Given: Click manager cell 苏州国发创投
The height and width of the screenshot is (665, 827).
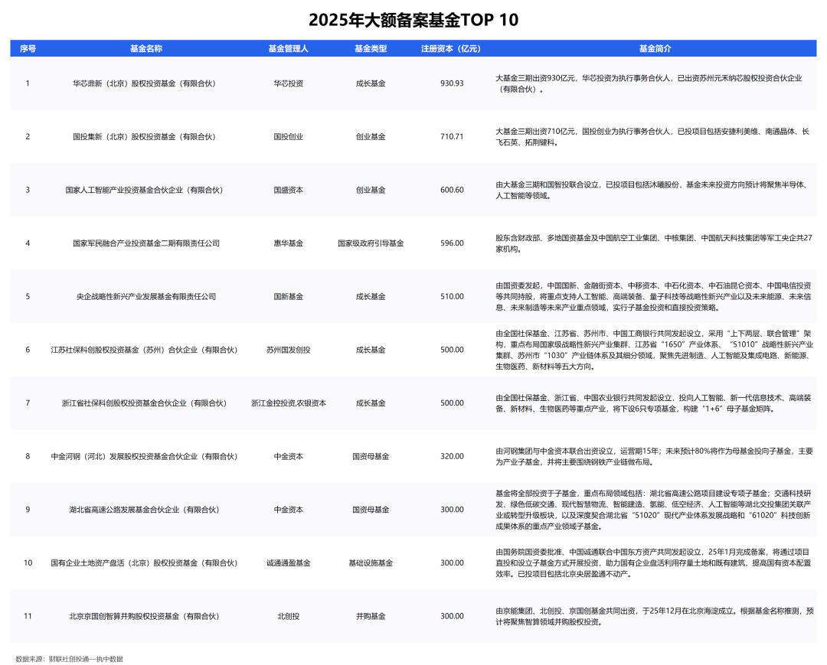Looking at the screenshot, I should pyautogui.click(x=288, y=350).
